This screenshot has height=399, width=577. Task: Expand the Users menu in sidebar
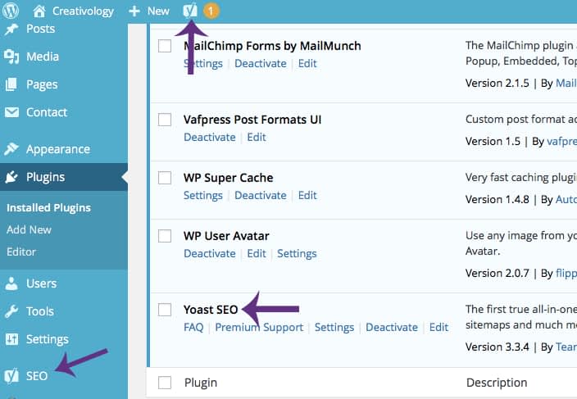(41, 283)
